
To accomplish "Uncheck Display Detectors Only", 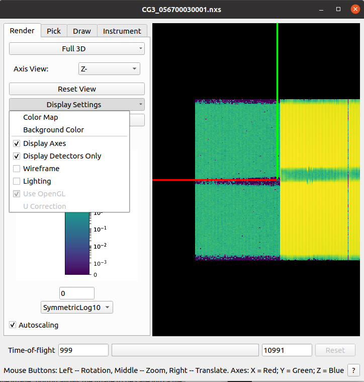I will point(17,156).
